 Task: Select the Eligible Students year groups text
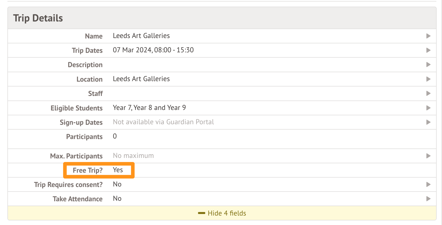[149, 108]
